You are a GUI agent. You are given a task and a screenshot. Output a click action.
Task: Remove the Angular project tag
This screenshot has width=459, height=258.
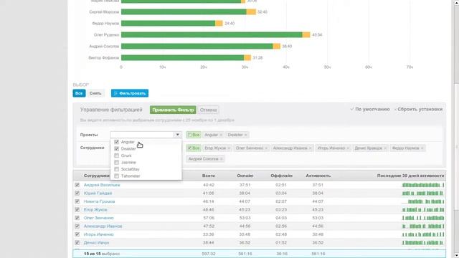221,135
